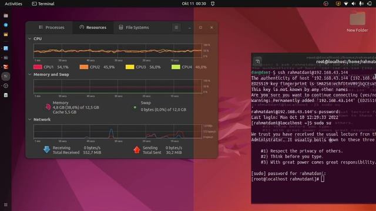Collapse the Memory and Swap section
This screenshot has height=211, width=376.
[30, 74]
